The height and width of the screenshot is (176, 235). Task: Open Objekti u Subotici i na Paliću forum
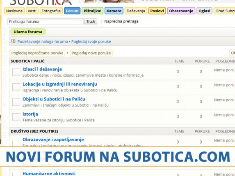pyautogui.click(x=54, y=99)
